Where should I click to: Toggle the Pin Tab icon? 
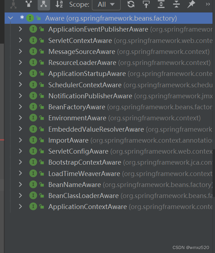coord(191,4)
